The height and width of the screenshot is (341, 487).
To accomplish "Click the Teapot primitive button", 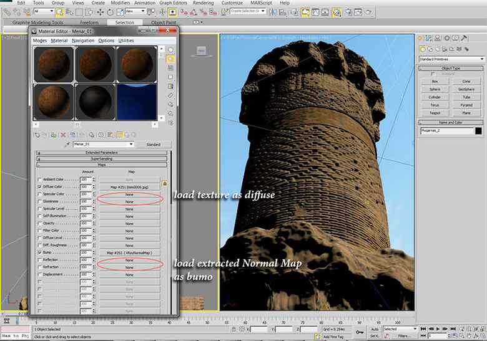I will pos(435,113).
